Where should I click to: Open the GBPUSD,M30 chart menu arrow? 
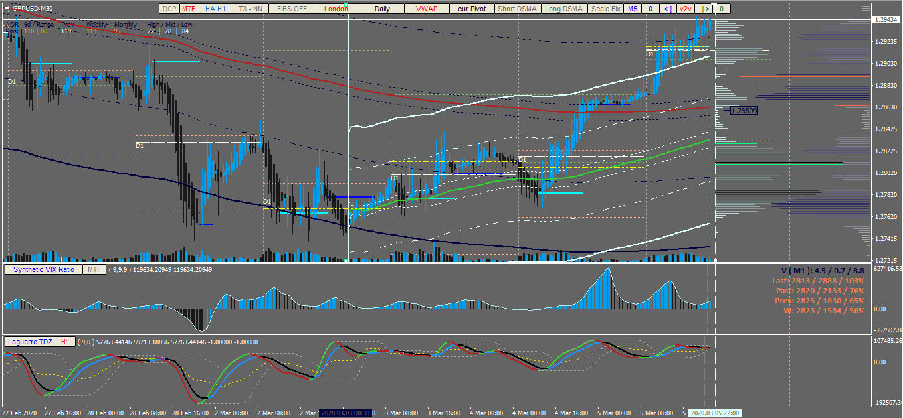[6, 8]
